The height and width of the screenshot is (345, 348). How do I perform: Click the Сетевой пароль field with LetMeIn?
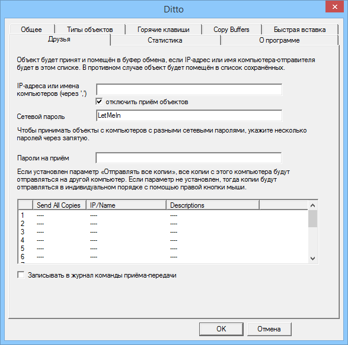(x=189, y=115)
